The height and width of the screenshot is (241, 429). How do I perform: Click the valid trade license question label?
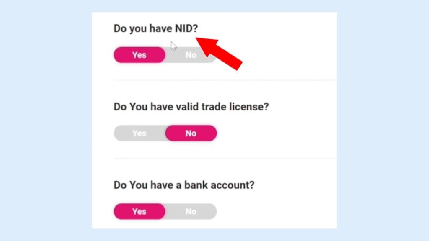191,107
